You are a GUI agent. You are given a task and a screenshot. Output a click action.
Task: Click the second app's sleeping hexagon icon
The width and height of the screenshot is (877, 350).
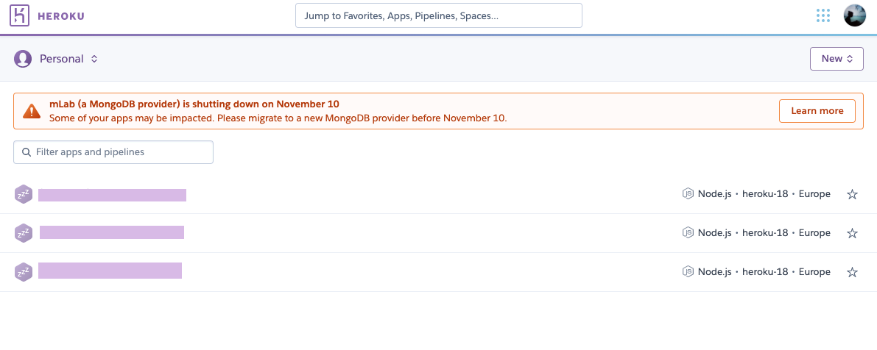point(24,233)
